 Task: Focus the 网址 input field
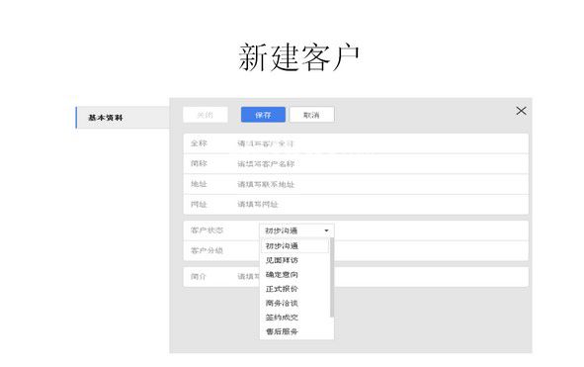point(356,205)
